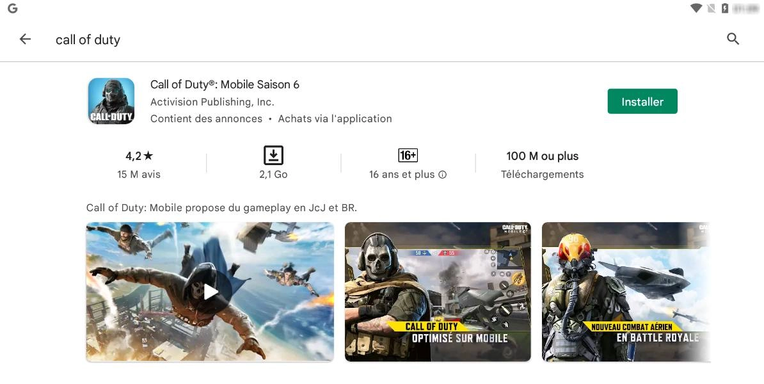The image size is (764, 384).
Task: Tap the Wi-Fi status icon
Action: coord(696,8)
